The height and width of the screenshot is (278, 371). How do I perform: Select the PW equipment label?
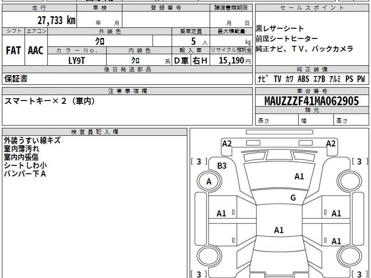(x=361, y=79)
